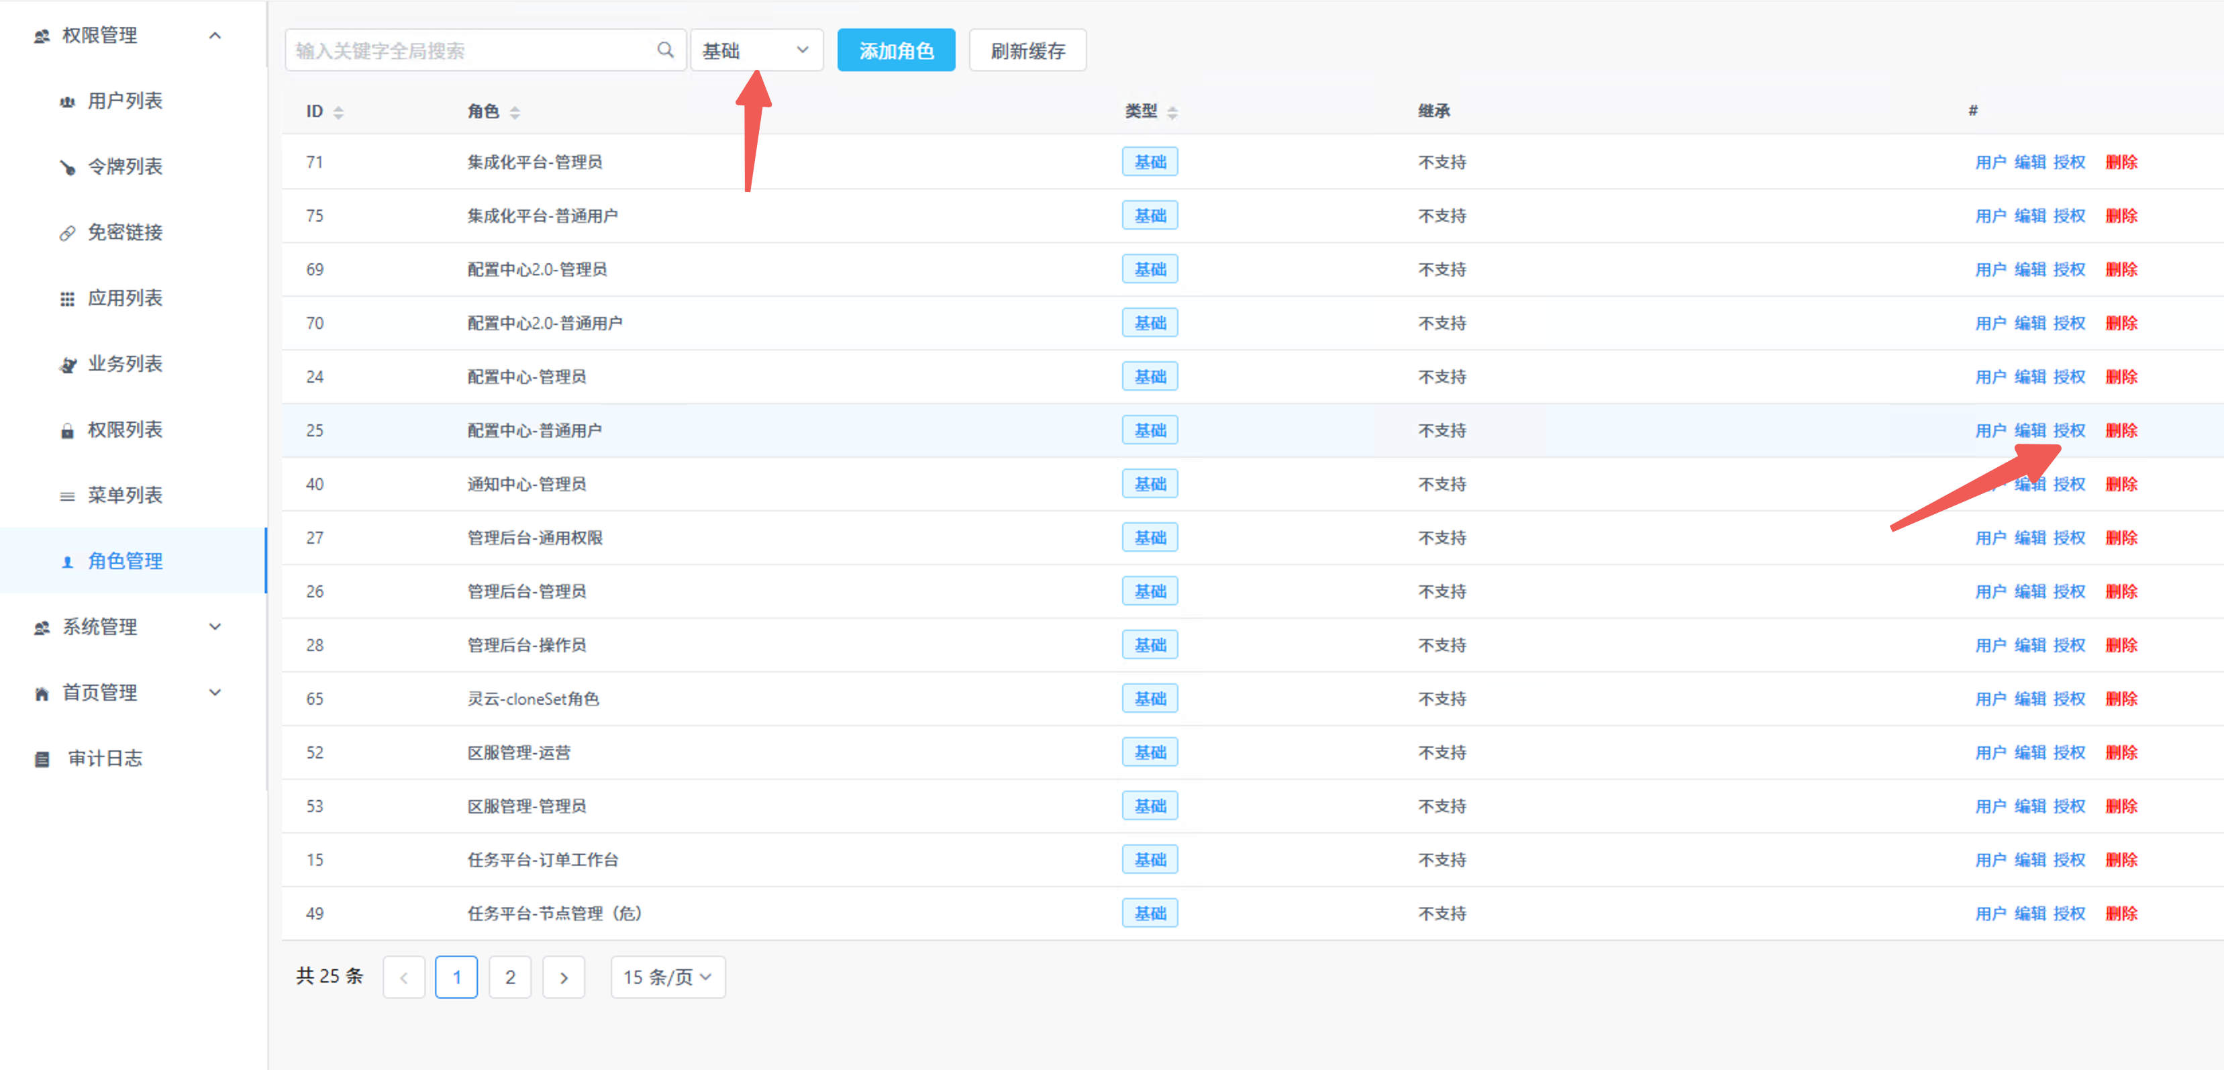Click the search magnifier icon
Image resolution: width=2224 pixels, height=1070 pixels.
click(665, 50)
